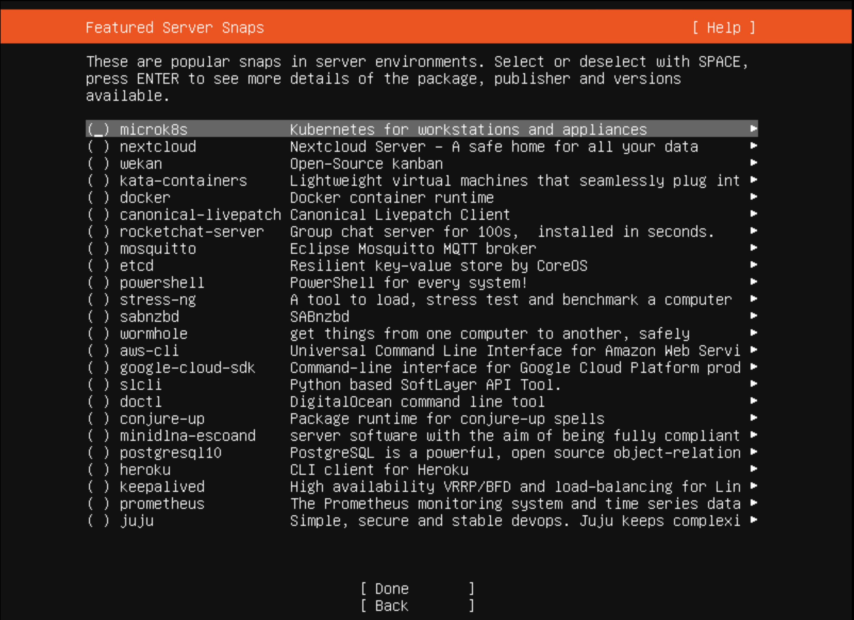Expand the slcli row arrow
The width and height of the screenshot is (854, 620).
(x=753, y=384)
